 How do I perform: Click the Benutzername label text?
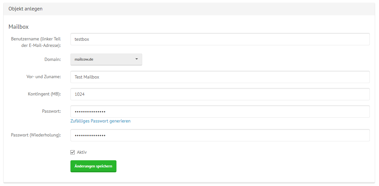pos(36,42)
